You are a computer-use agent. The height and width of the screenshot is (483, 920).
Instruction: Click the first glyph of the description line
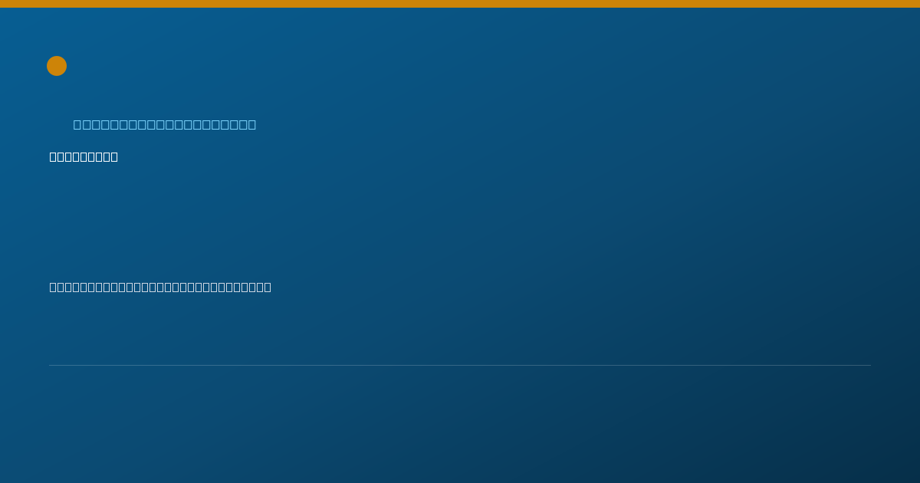(54, 287)
